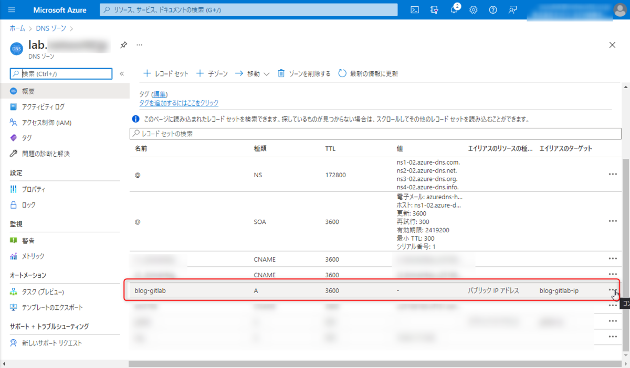Pin the DNS zone to dashboard
This screenshot has width=630, height=368.
[123, 45]
